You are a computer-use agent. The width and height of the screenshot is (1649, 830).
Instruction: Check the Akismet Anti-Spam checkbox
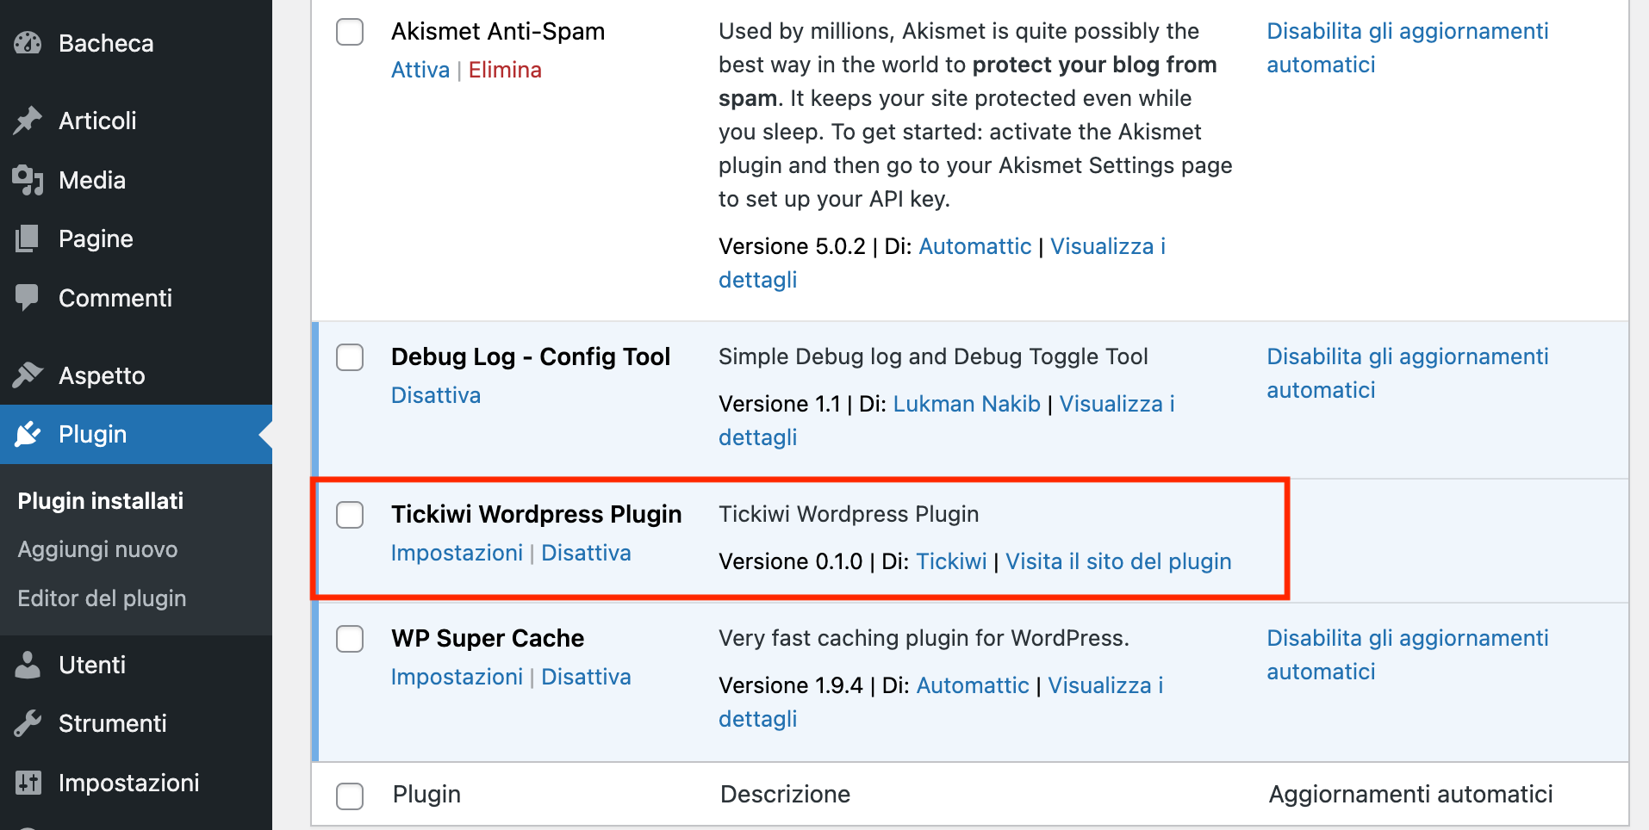point(349,31)
